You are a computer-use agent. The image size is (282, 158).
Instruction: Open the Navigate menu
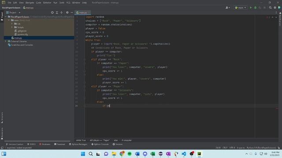click(30, 3)
